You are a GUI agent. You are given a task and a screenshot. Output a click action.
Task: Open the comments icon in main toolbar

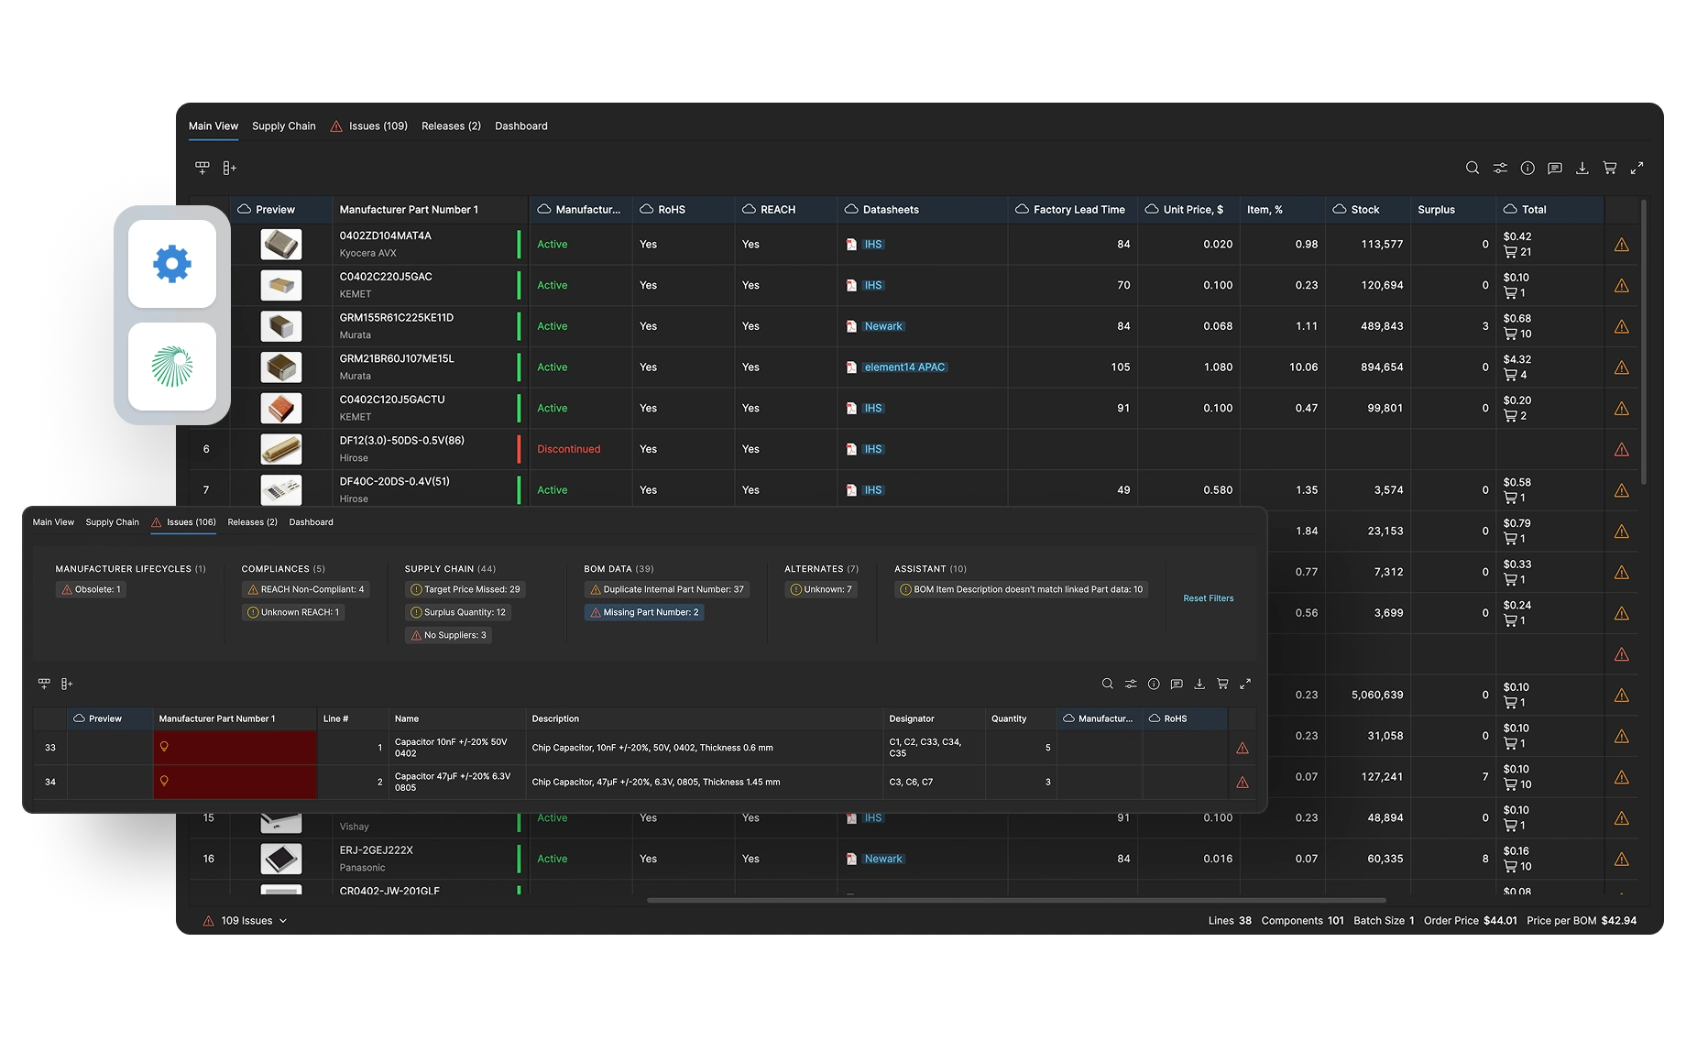(1555, 168)
